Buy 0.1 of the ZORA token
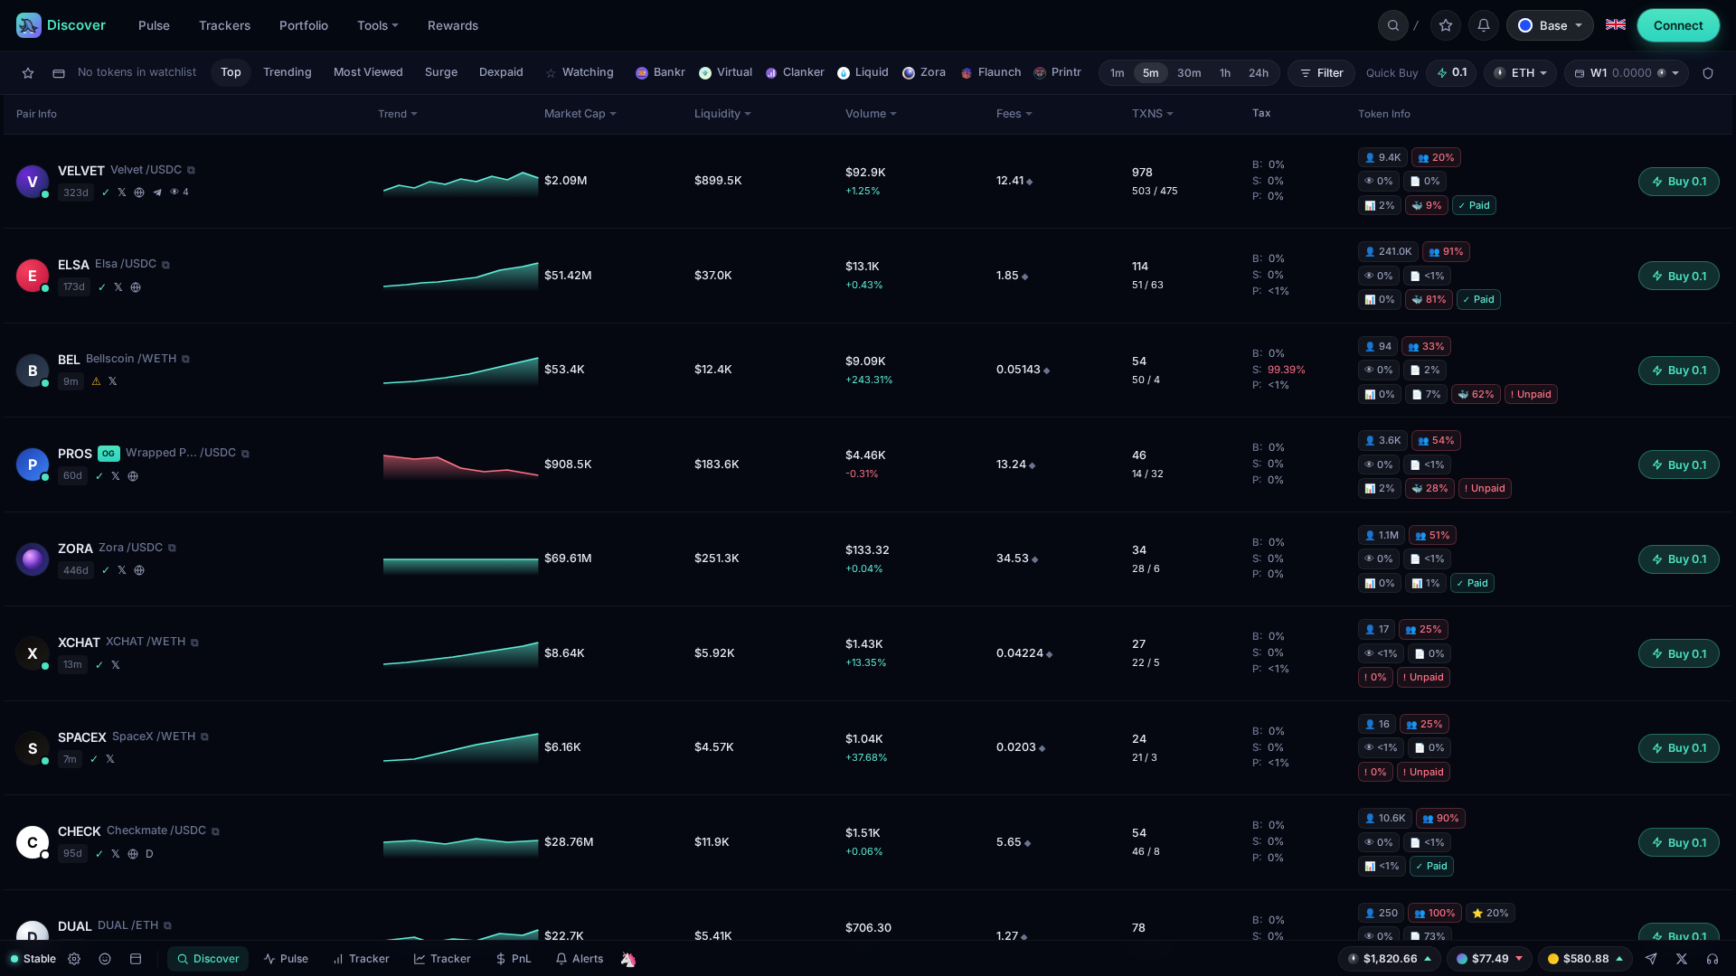This screenshot has width=1736, height=976. pyautogui.click(x=1679, y=559)
